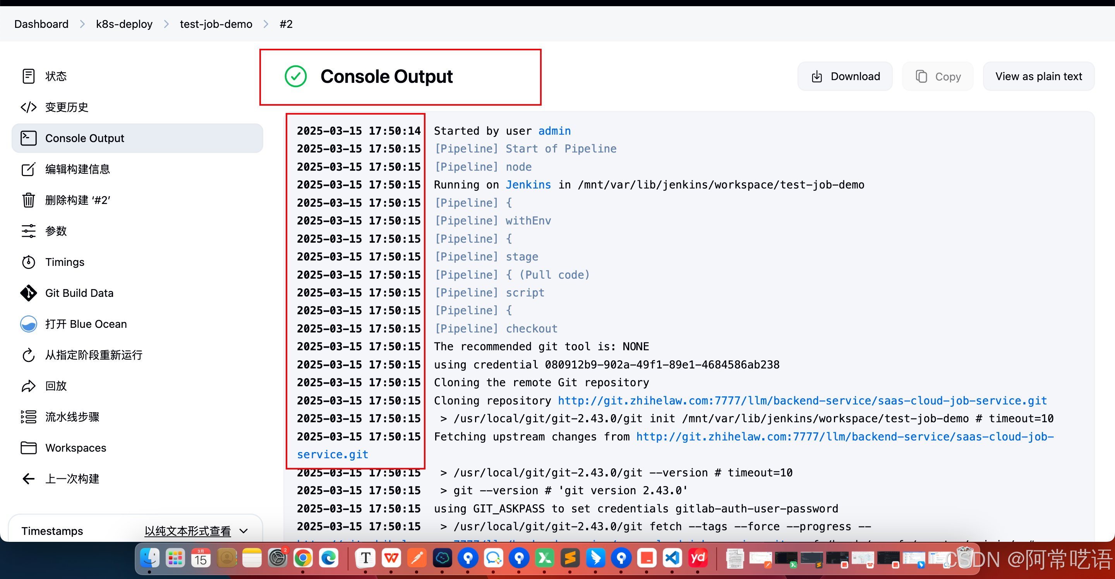Open the admin user link

554,131
